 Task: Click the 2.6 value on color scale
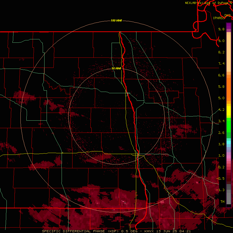click(221, 133)
